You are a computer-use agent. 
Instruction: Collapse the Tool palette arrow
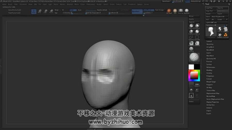(x=203, y=4)
